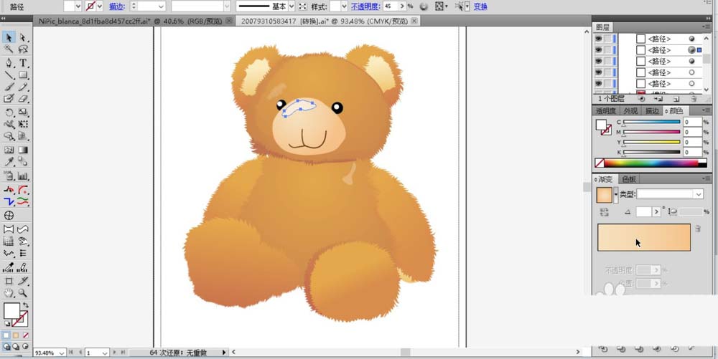Viewport: 718px width, 359px height.
Task: Select the Direct Selection tool
Action: 23,37
